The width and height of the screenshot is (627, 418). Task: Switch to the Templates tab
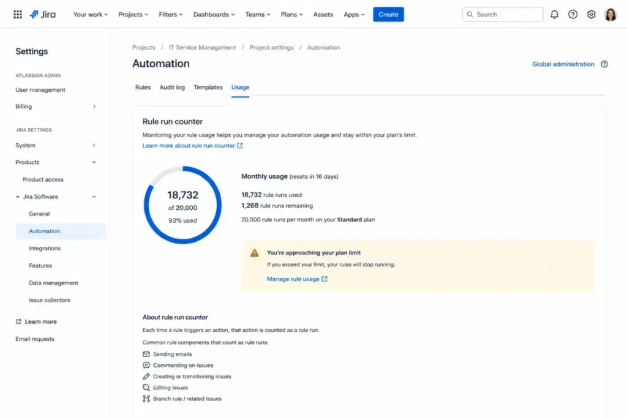[x=208, y=87]
